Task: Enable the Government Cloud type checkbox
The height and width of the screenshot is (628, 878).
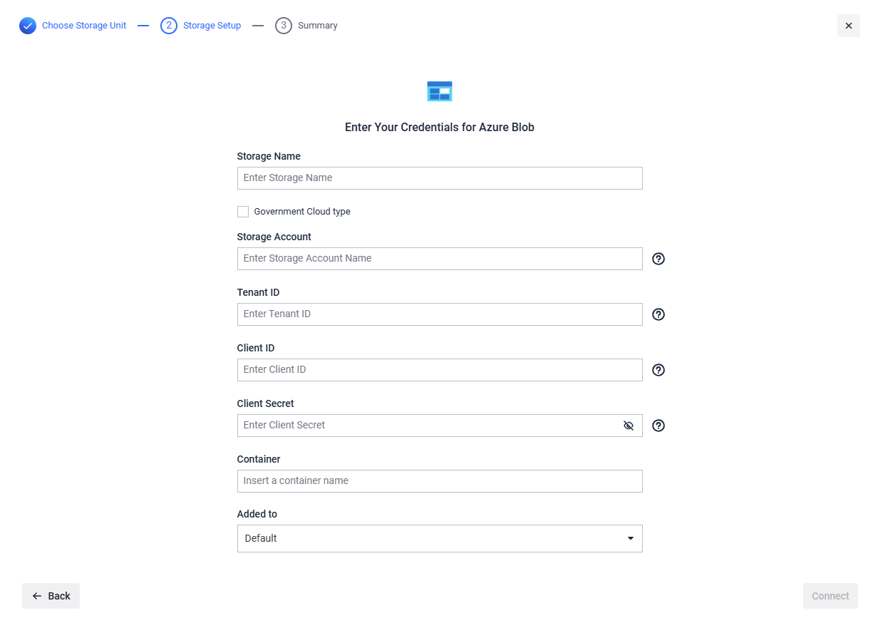Action: [243, 212]
